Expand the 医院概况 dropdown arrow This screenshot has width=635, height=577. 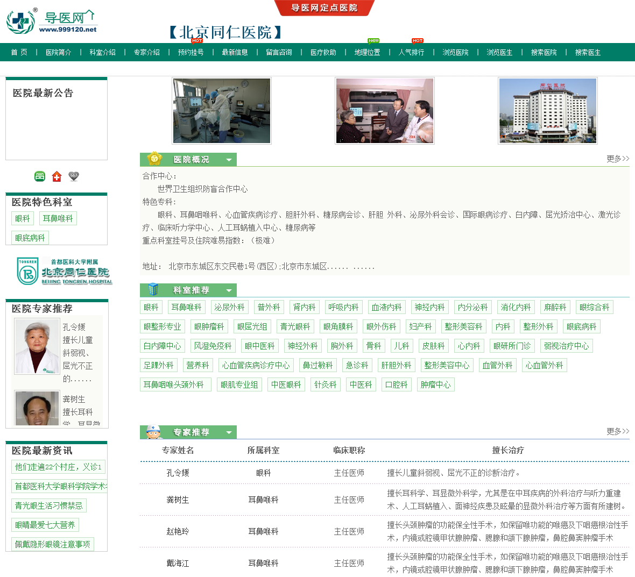[x=229, y=160]
